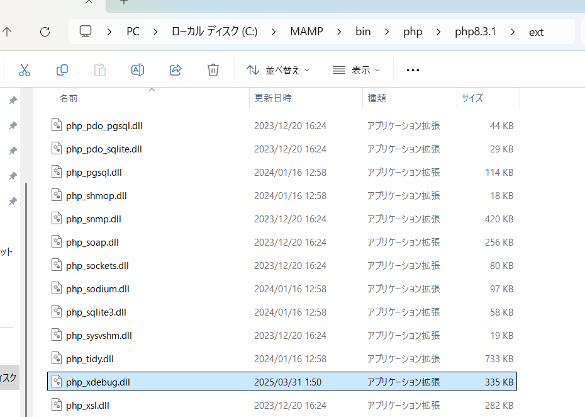Click the Cut scissors icon
This screenshot has height=417, width=585.
pos(25,70)
